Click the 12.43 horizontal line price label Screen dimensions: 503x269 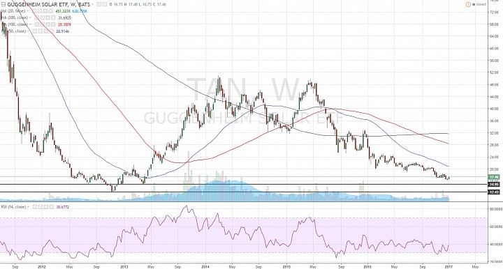pos(494,192)
